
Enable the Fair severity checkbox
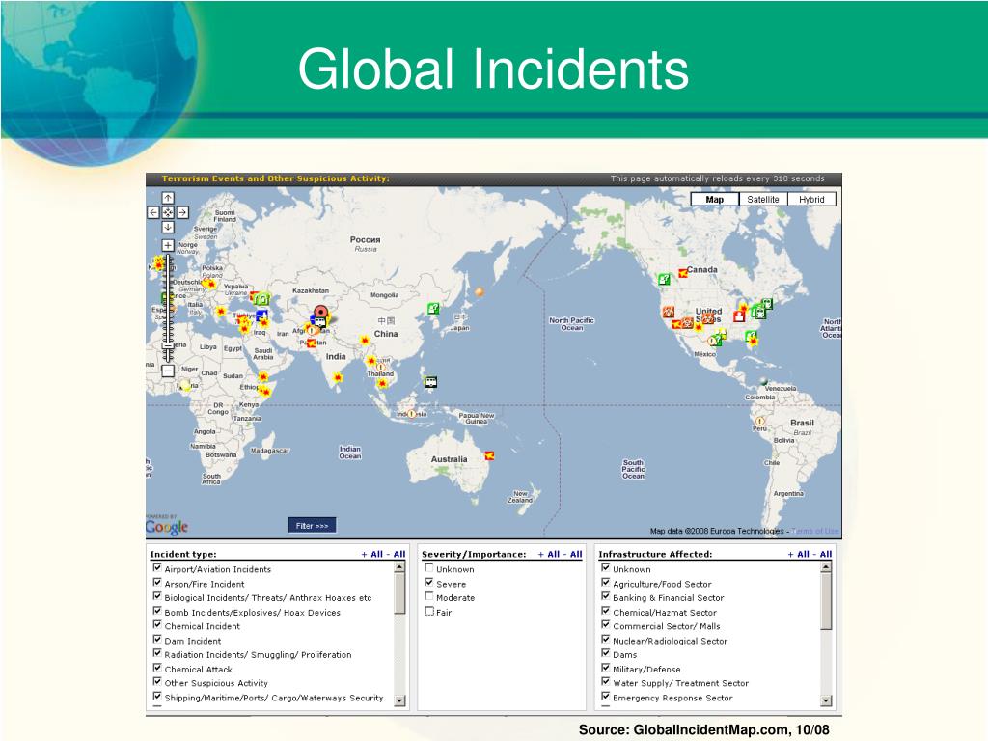[x=429, y=611]
